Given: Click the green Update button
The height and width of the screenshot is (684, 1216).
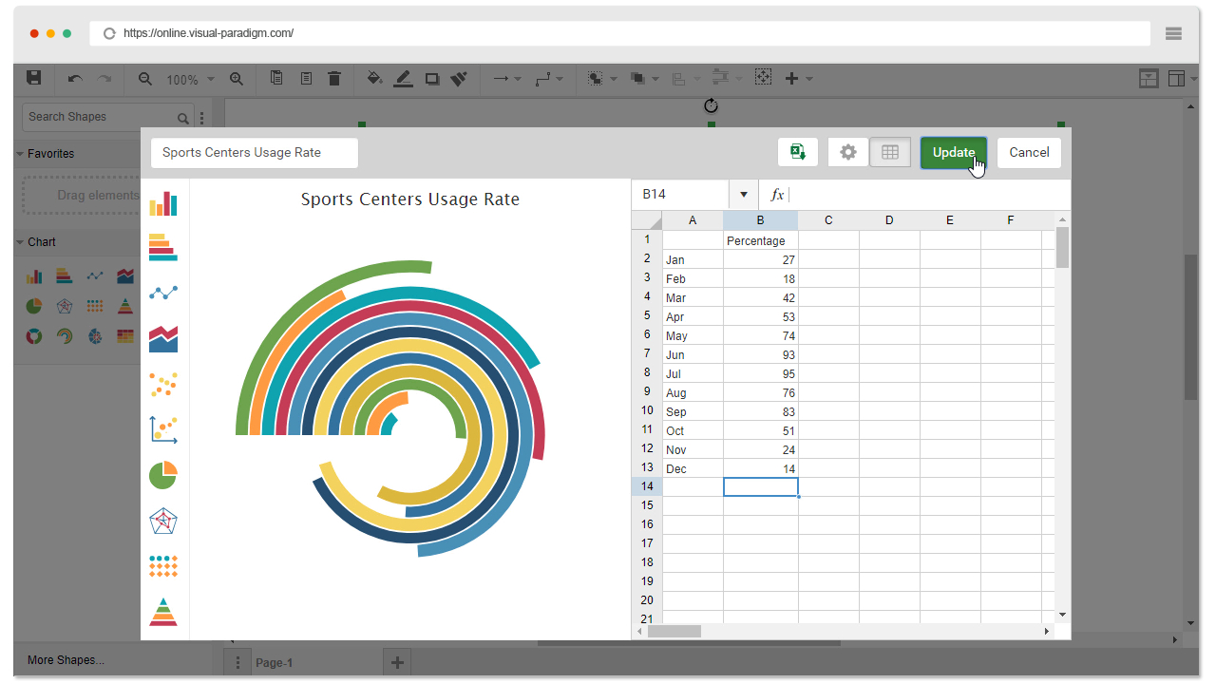Looking at the screenshot, I should [954, 152].
